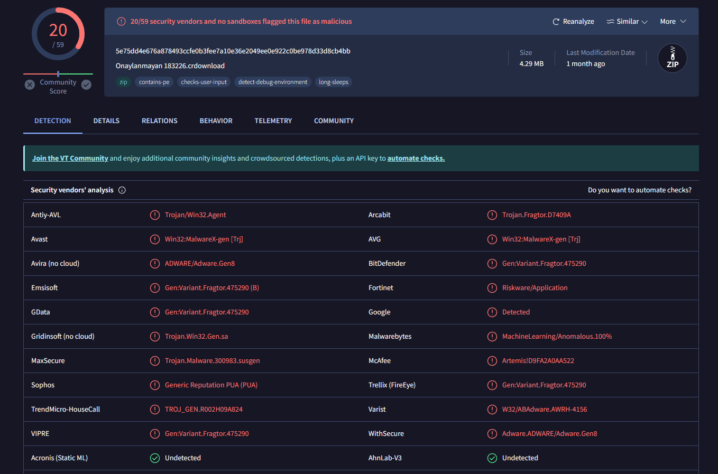718x474 pixels.
Task: Click the alert icon in Antiy-AVL row
Action: tap(155, 215)
